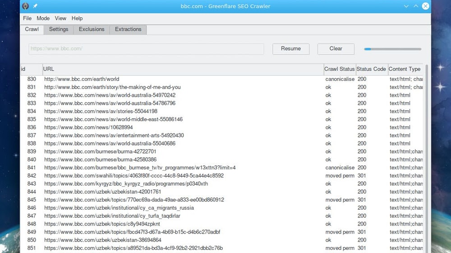
Task: Click the crawl progress bar
Action: (393, 49)
